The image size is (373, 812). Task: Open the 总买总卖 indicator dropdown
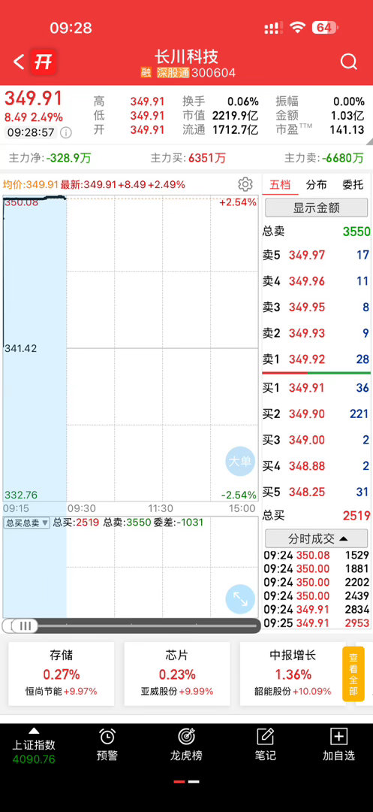pos(27,523)
